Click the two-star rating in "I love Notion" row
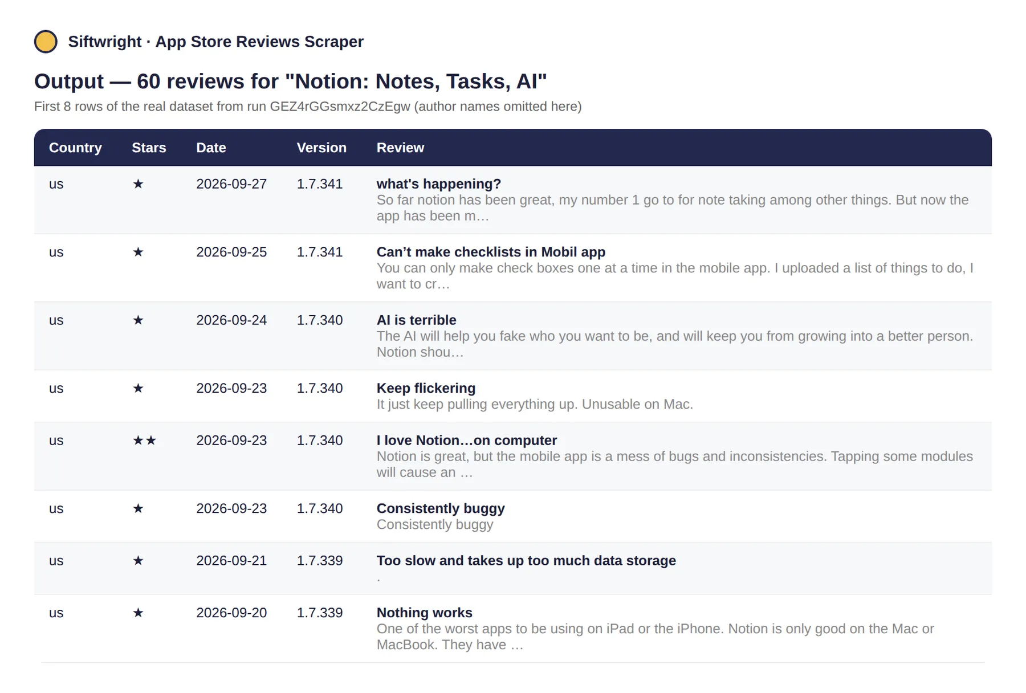Viewport: 1026px width, 693px height. [144, 441]
